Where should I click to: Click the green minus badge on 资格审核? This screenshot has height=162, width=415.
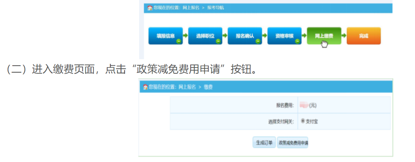297,41
